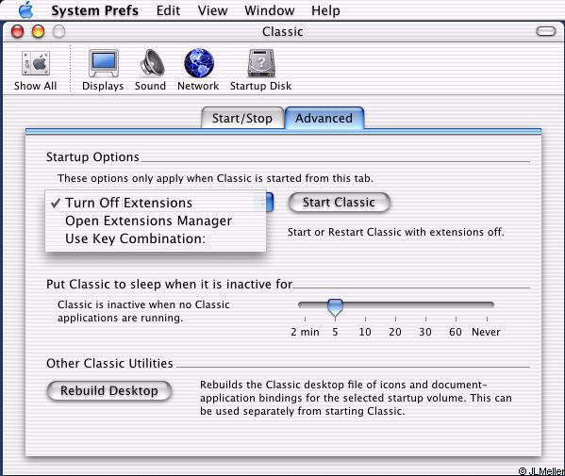This screenshot has width=565, height=476.
Task: Click the yellow minimize window button
Action: tap(38, 31)
